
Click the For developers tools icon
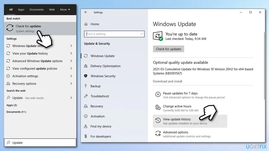(86, 136)
